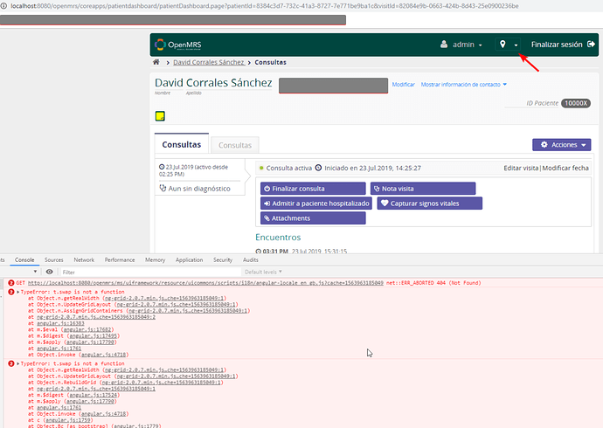
Task: Click the clock icon beside 03:31 PM
Action: click(259, 252)
